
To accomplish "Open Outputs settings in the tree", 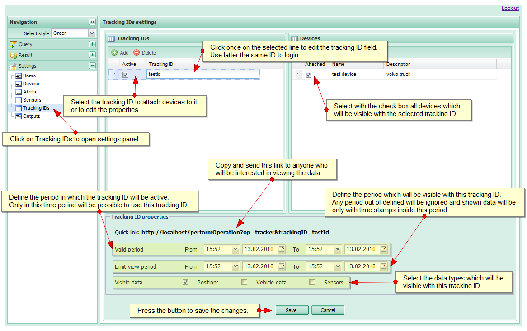I will tap(31, 117).
